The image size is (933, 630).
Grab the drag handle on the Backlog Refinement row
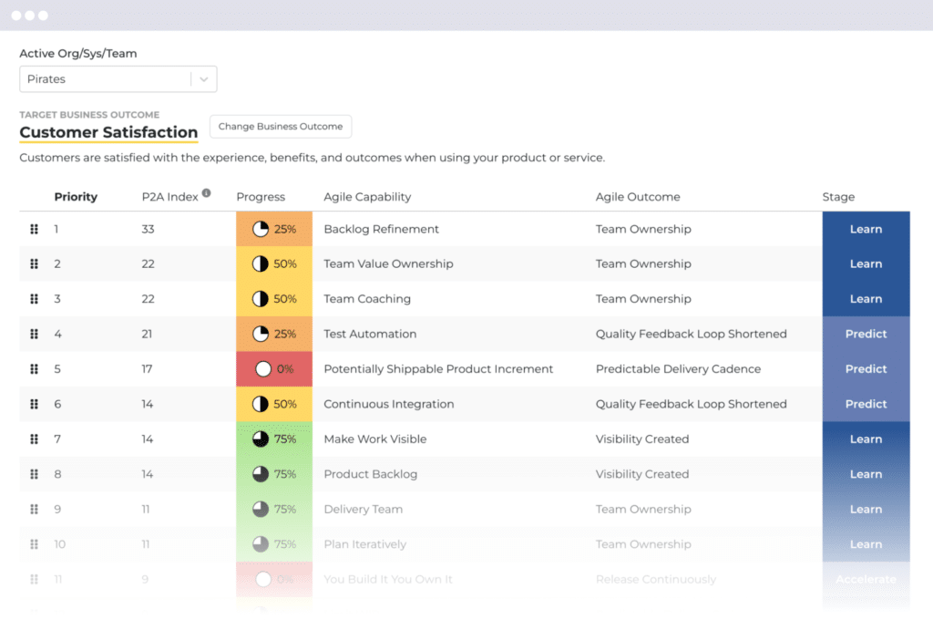click(34, 229)
